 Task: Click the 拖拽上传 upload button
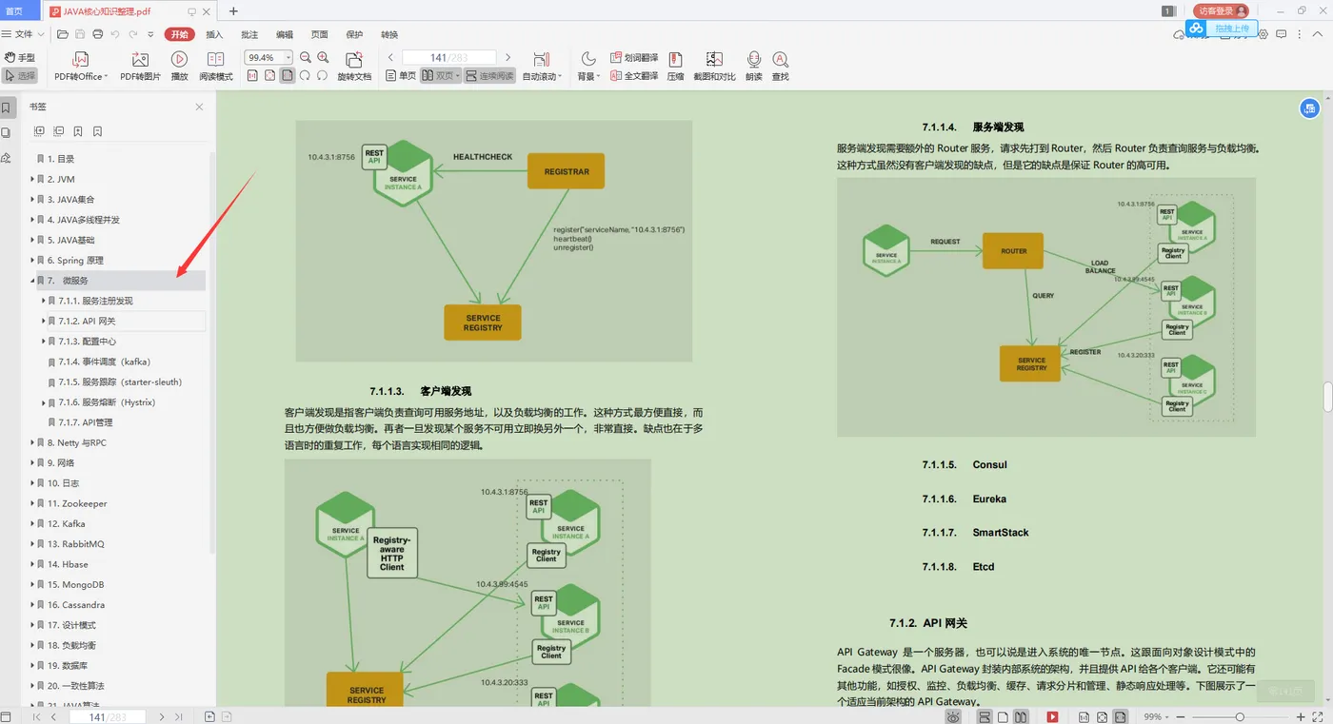[1223, 29]
